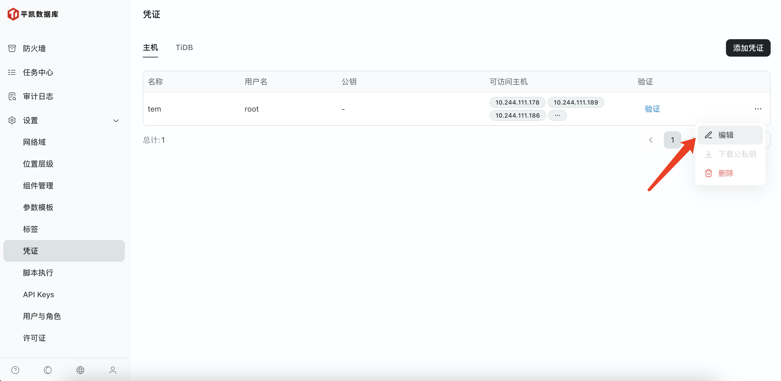Click the 添加凭证 button

[748, 48]
